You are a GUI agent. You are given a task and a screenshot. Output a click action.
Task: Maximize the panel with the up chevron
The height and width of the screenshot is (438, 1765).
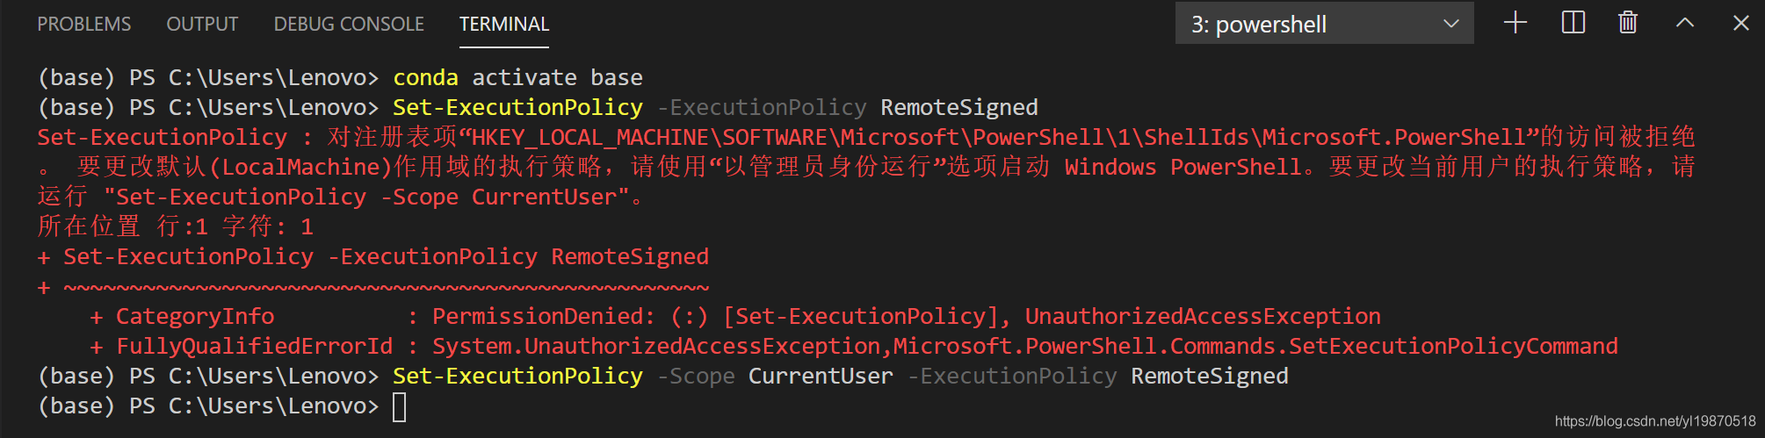click(1684, 23)
